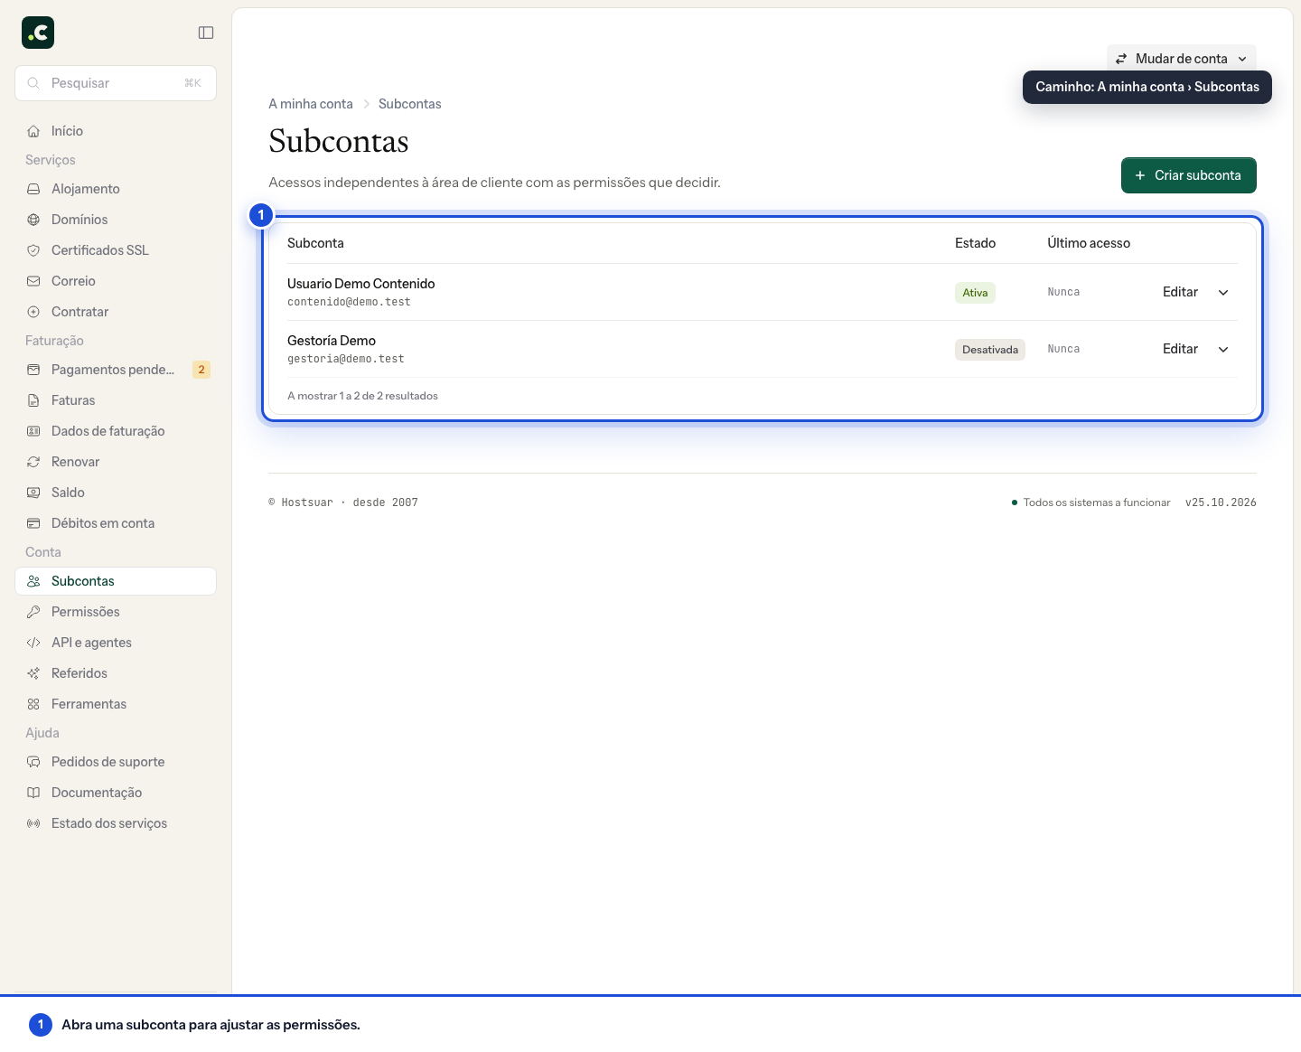
Task: Open the Mudar de conta dropdown
Action: point(1182,59)
